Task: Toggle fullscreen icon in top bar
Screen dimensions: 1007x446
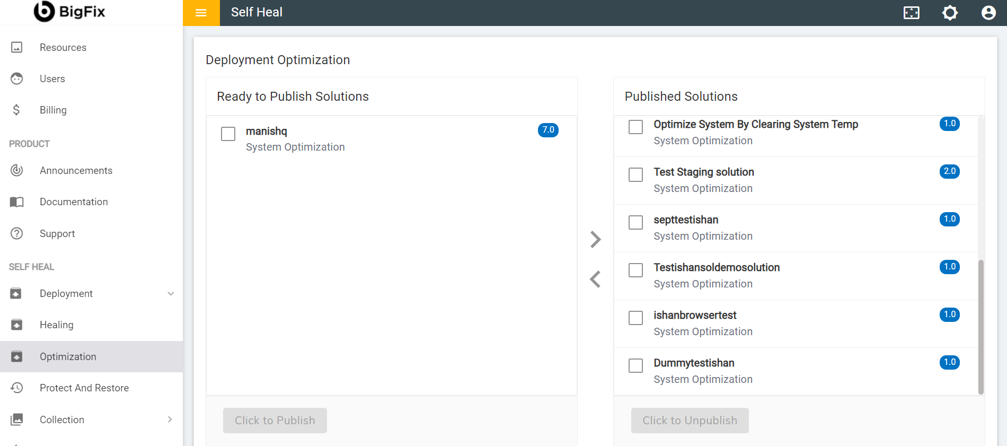Action: point(911,13)
